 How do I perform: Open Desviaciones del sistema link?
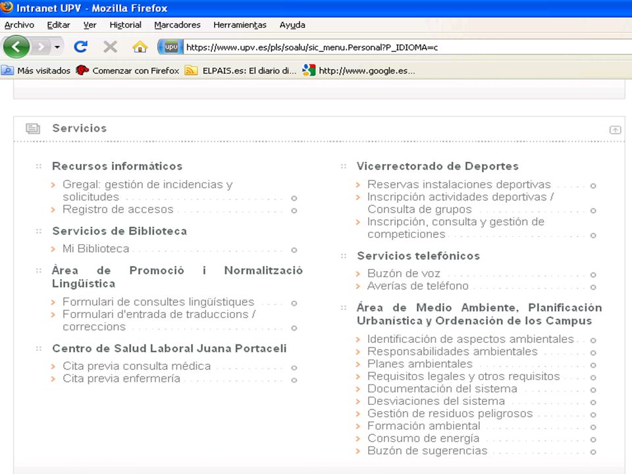tap(436, 401)
